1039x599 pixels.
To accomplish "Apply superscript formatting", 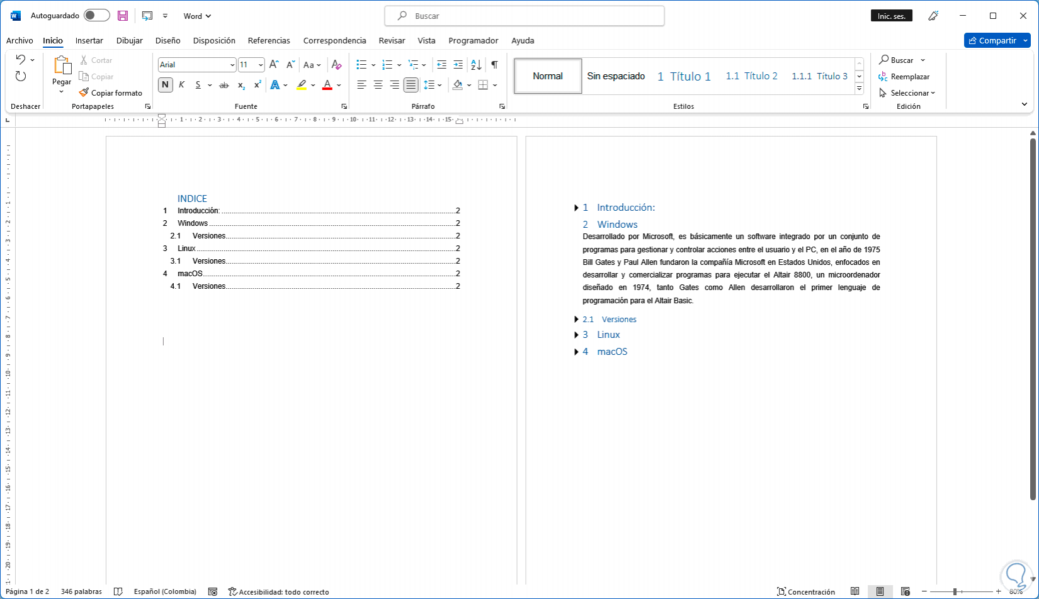I will tap(258, 85).
